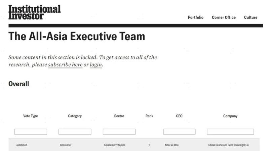Focus the CEO filter box
This screenshot has height=151, width=269.
point(179,132)
